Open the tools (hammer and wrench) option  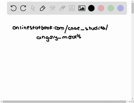pos(52,8)
